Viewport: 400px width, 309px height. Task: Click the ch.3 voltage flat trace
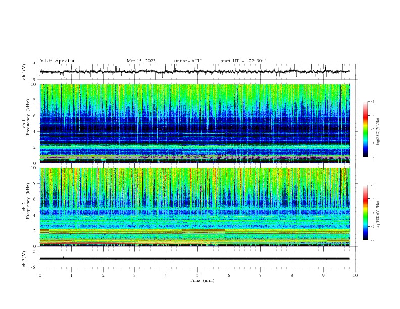tap(194, 259)
